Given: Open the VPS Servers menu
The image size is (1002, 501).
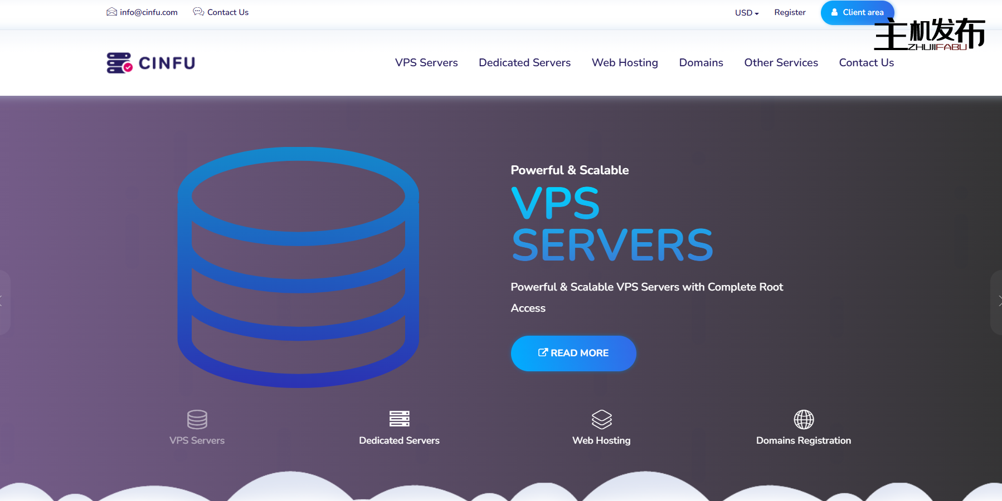Looking at the screenshot, I should click(426, 63).
